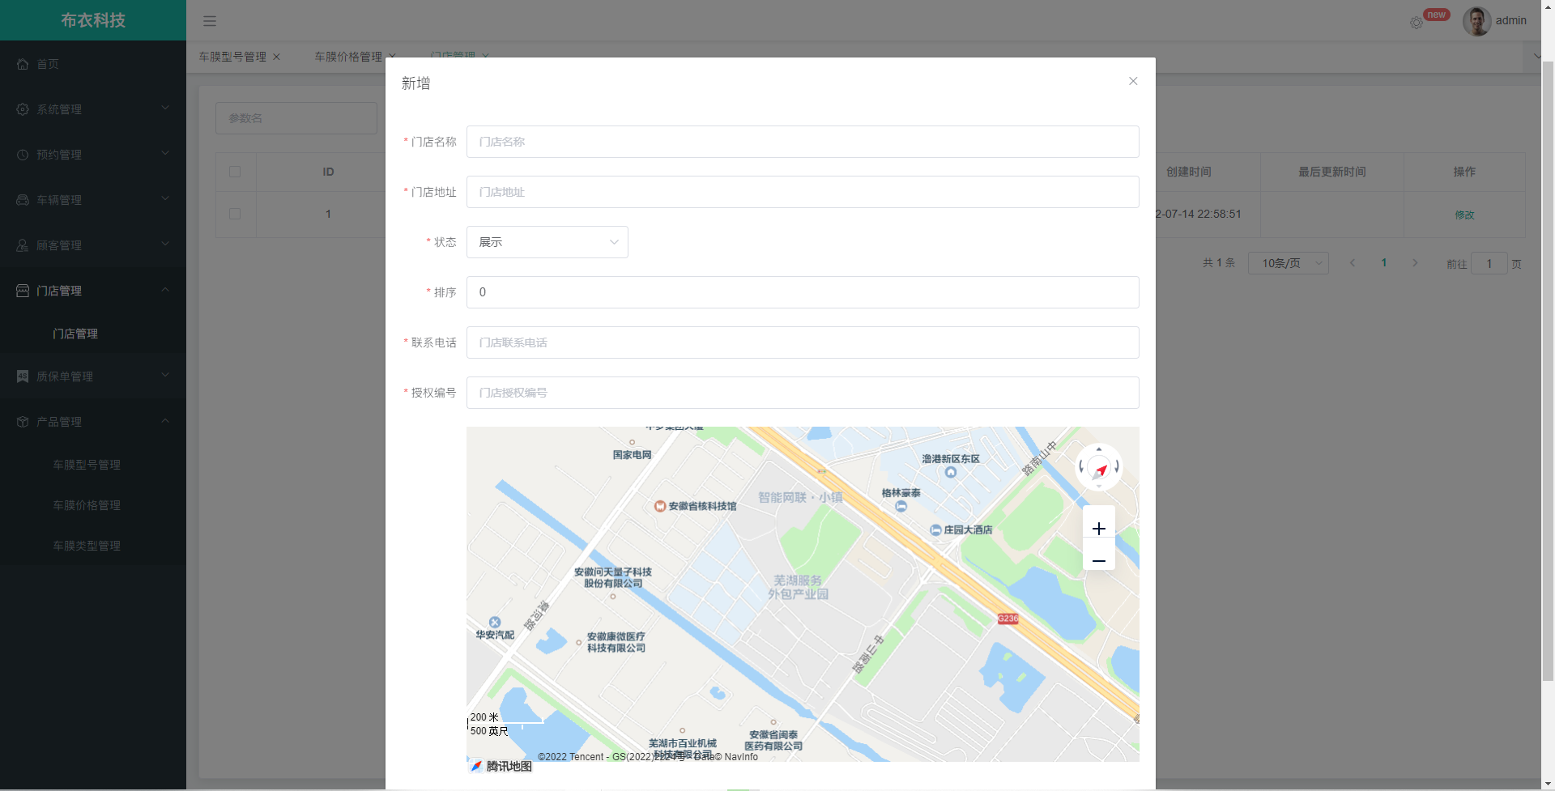
Task: Expand 预约管理 sidebar menu
Action: click(x=93, y=155)
